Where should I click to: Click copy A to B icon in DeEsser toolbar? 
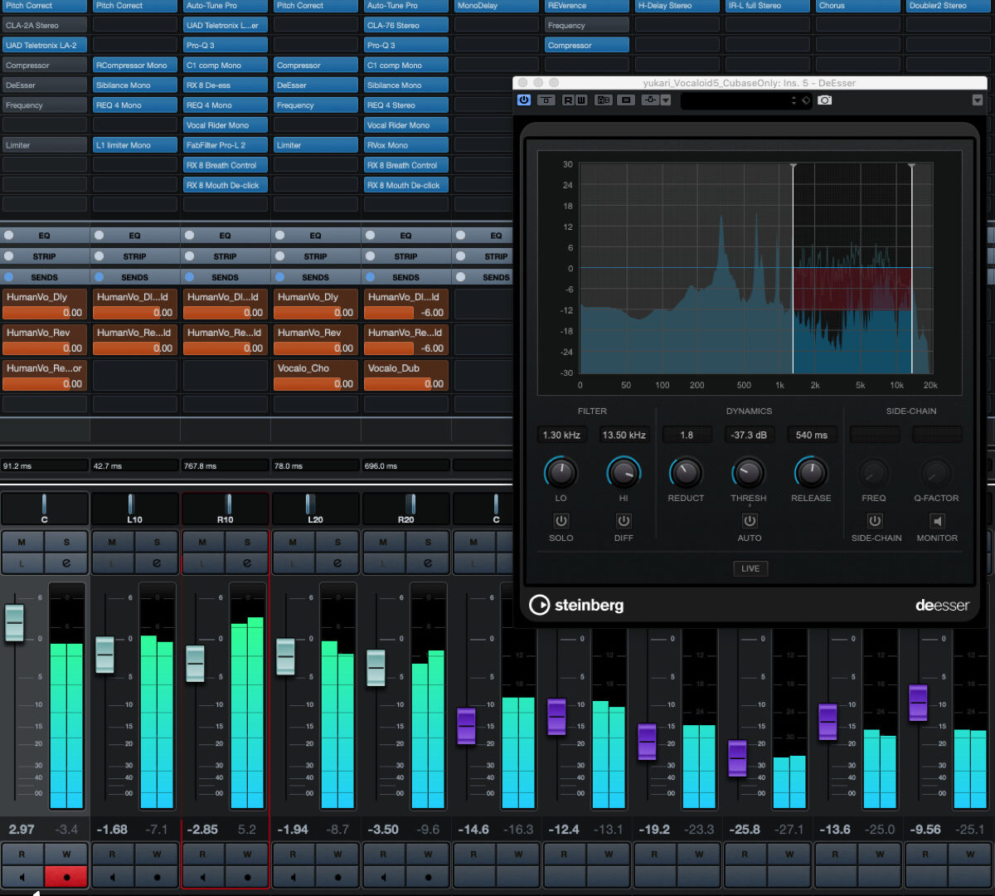pos(626,100)
